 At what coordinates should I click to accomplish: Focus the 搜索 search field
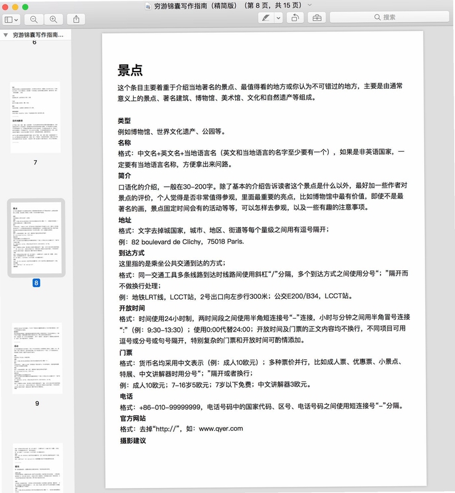pyautogui.click(x=389, y=17)
